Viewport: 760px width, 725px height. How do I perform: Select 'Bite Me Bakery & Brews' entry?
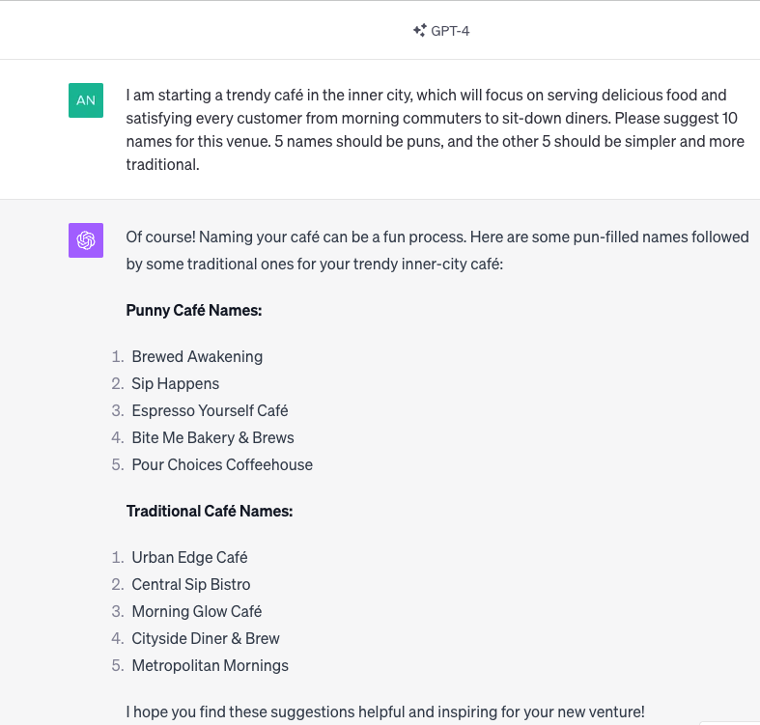pos(212,437)
